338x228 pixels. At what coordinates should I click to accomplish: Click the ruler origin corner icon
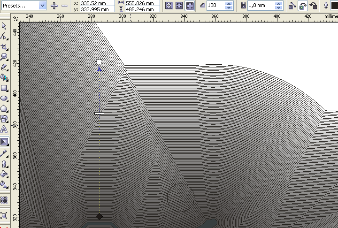(15, 19)
